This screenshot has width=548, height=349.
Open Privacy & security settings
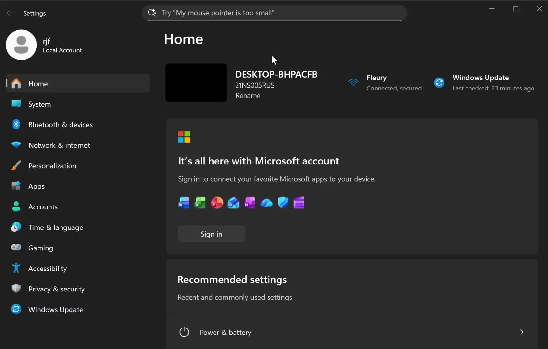tap(56, 289)
